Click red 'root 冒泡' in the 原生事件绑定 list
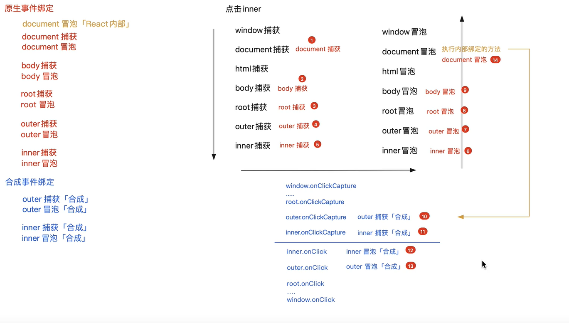This screenshot has width=569, height=323. (38, 104)
